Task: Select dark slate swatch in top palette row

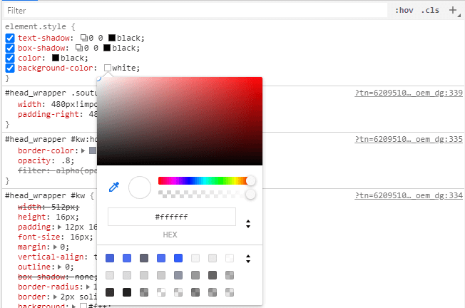Action: [144, 258]
